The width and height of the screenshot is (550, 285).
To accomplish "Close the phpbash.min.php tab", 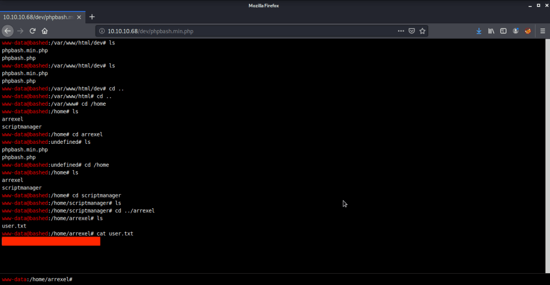I will pos(79,17).
